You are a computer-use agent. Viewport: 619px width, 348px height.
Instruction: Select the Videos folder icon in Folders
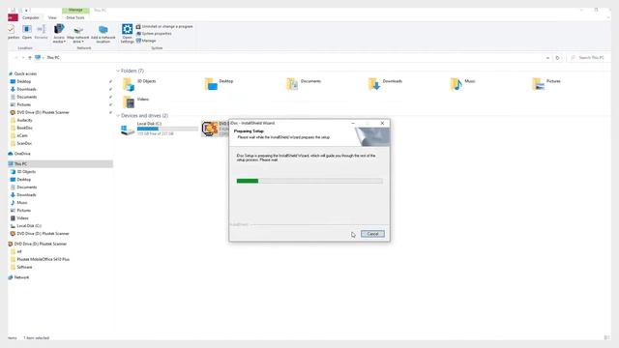(129, 101)
